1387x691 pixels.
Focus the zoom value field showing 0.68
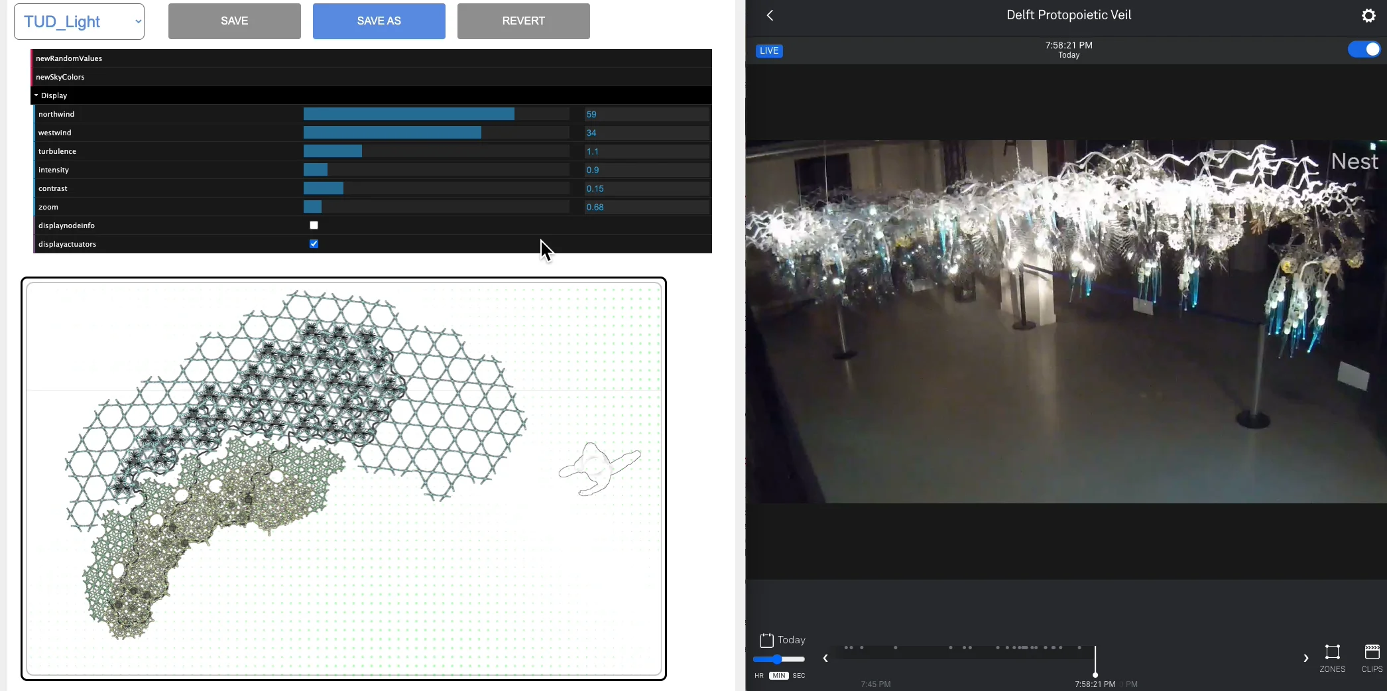point(646,207)
